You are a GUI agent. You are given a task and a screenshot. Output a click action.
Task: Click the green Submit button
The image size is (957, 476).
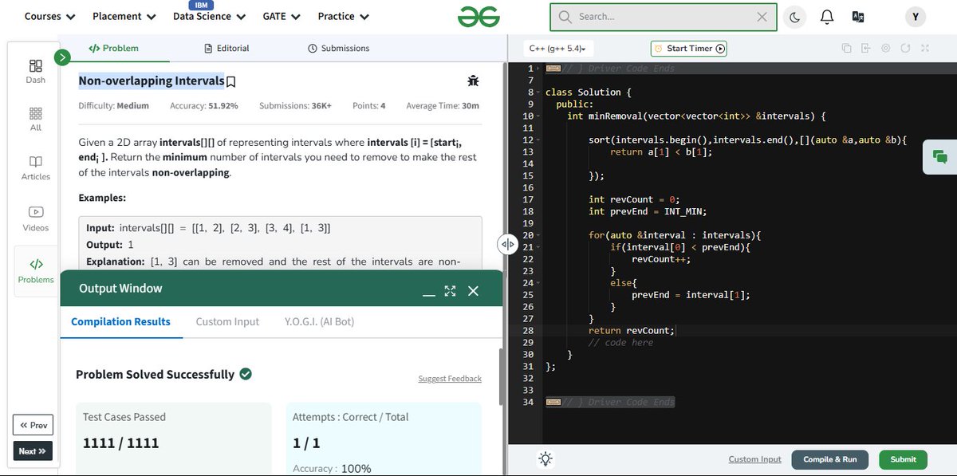(902, 459)
